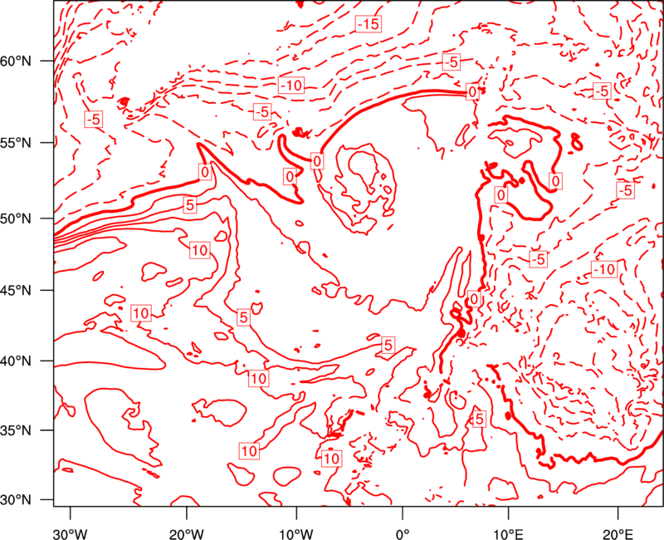Click the -10 contour label near 10°W

click(291, 86)
